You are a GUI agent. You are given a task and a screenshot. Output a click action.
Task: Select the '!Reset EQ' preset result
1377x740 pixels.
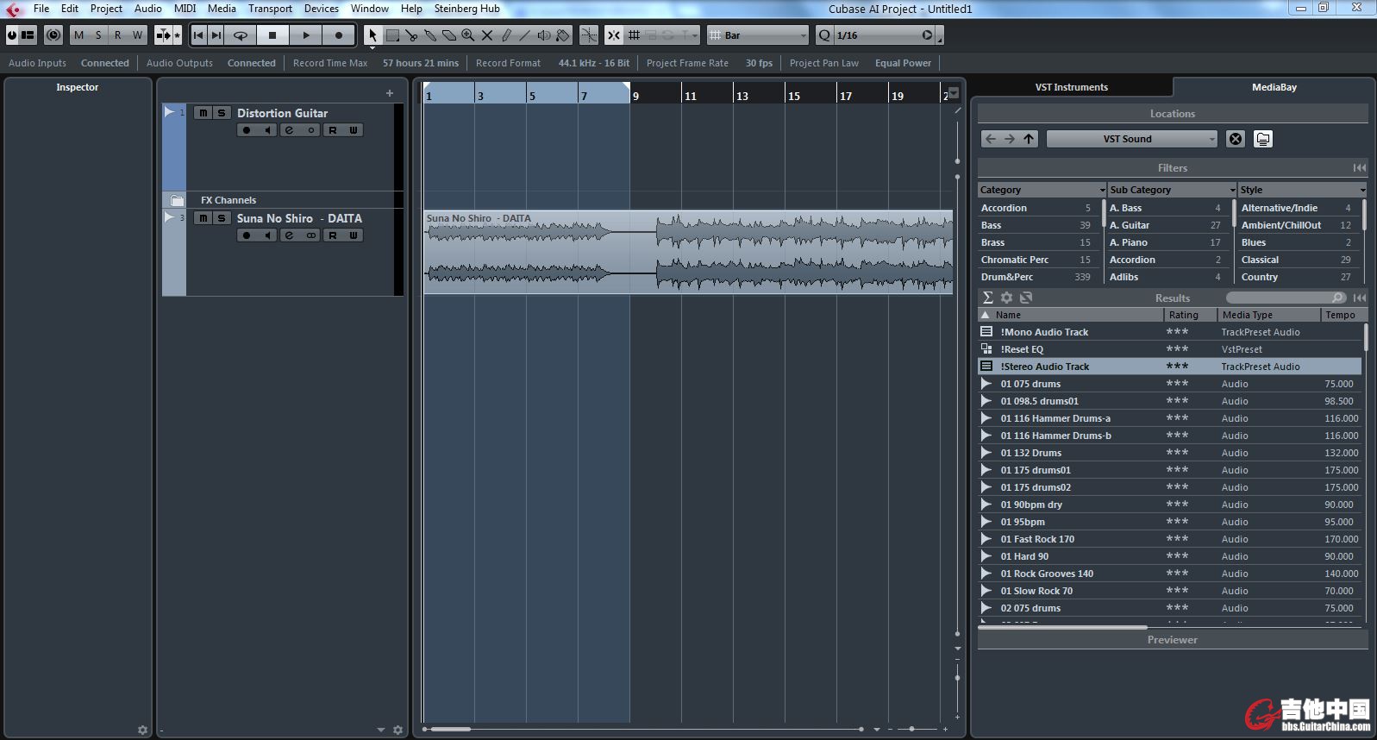click(x=1170, y=349)
